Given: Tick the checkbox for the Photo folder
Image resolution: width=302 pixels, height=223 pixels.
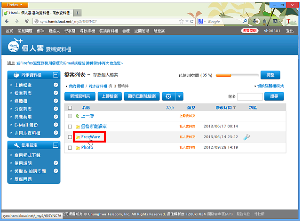Looking at the screenshot, I should pos(70,148).
